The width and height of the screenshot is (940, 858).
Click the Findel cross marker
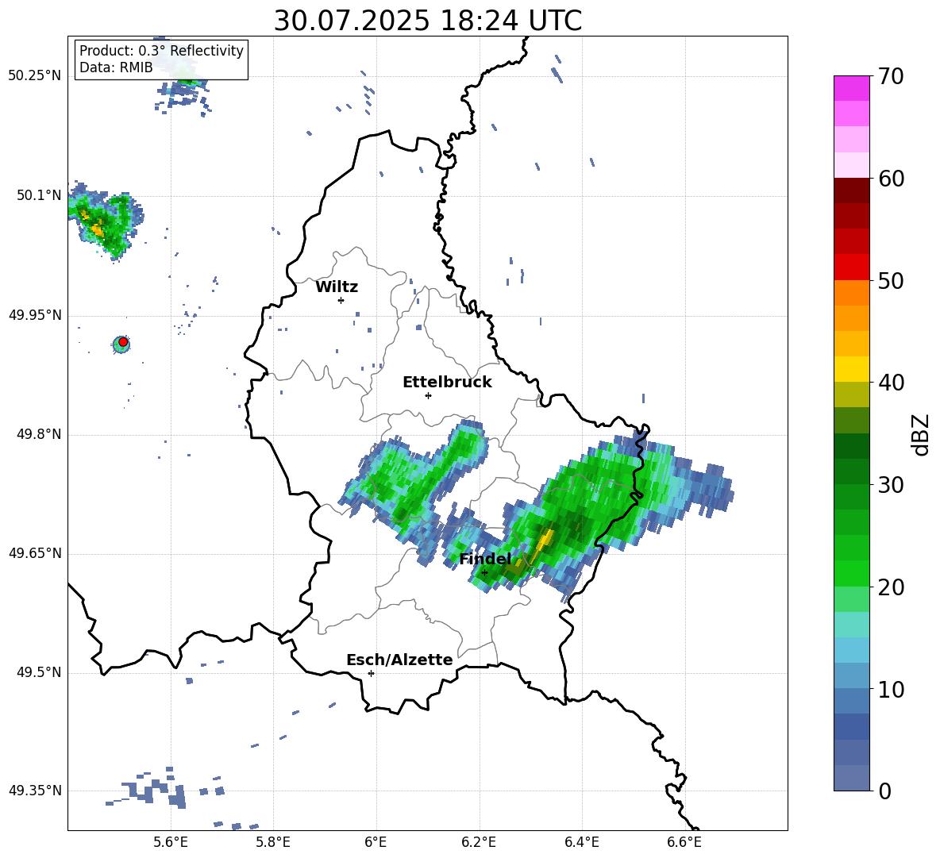tap(484, 572)
